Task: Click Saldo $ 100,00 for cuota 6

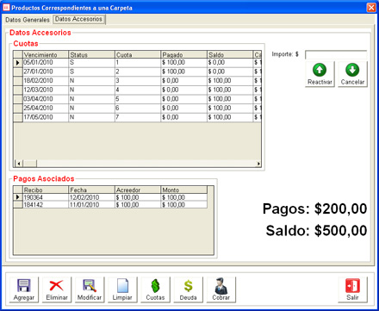Action: tap(230, 109)
